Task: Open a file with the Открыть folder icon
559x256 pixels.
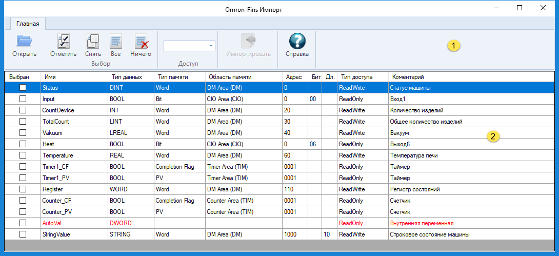Action: coord(24,41)
